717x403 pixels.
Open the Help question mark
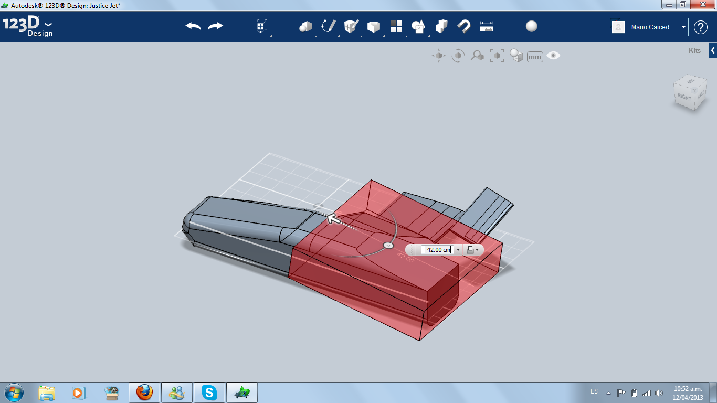(x=701, y=27)
